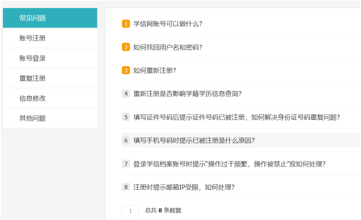View 重新注册是否影响学籍学历信息查询? answer

tap(187, 94)
